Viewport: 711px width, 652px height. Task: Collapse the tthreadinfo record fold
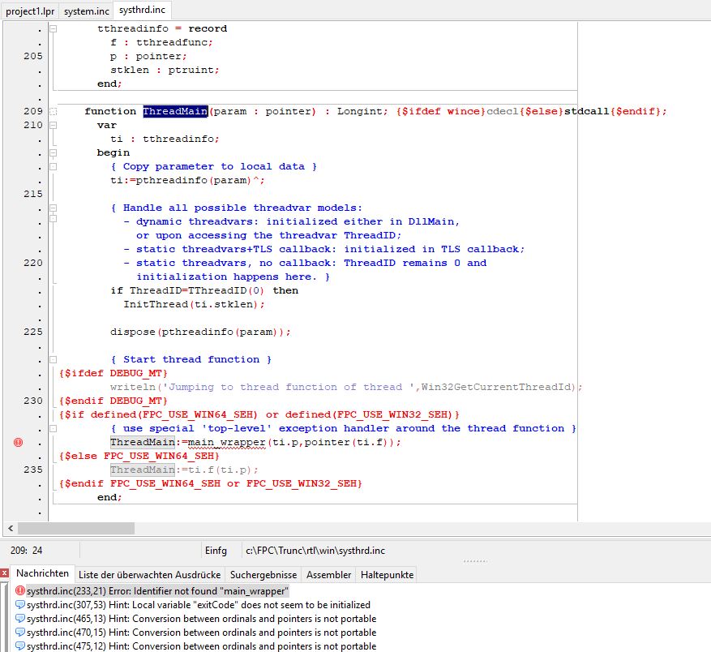point(54,28)
